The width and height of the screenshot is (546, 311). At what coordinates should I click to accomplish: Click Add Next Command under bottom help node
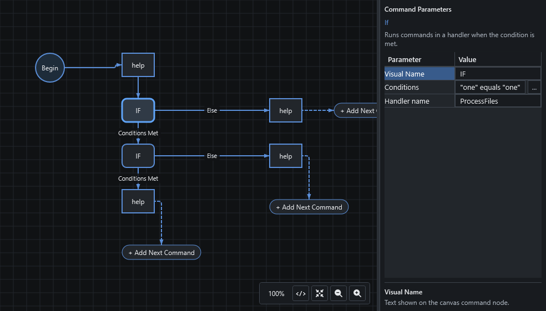click(x=161, y=253)
